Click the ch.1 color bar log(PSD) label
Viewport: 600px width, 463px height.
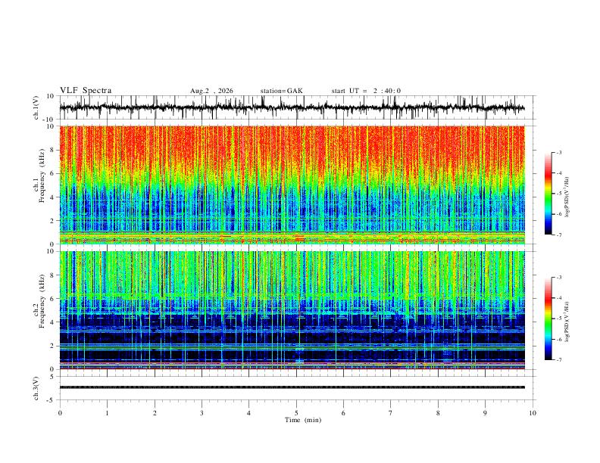click(x=567, y=197)
